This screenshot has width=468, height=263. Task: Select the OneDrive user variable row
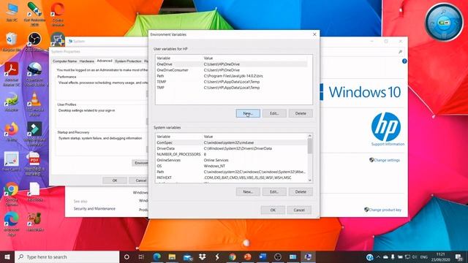click(231, 64)
